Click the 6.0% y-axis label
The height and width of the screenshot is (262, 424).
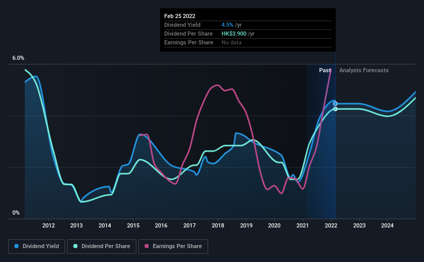coord(18,58)
